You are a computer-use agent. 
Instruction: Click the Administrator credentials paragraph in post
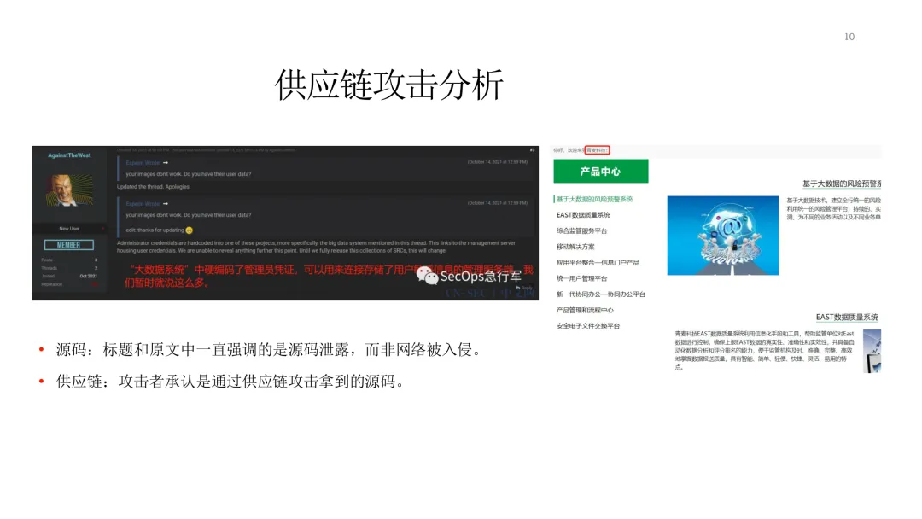coord(317,247)
